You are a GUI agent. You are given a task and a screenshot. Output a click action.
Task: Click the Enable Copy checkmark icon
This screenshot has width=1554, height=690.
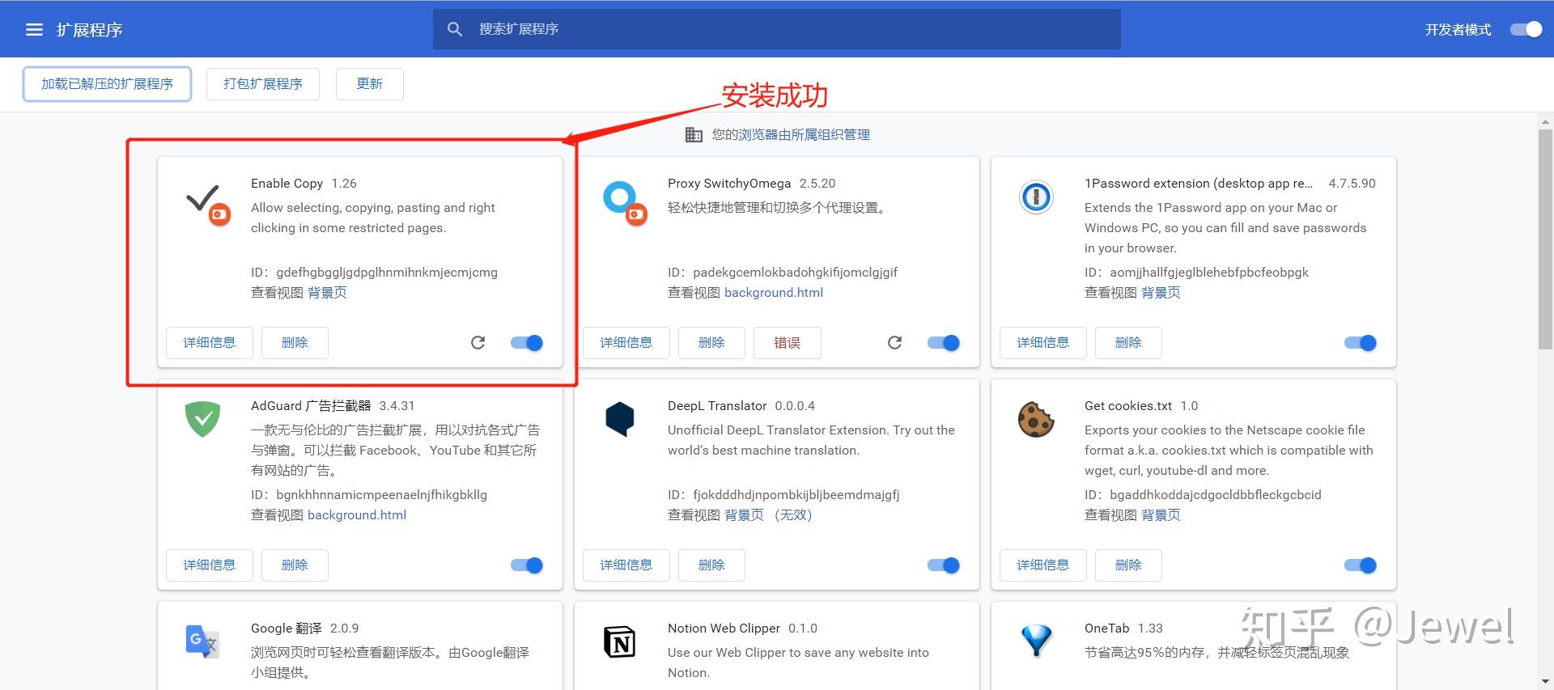coord(207,204)
